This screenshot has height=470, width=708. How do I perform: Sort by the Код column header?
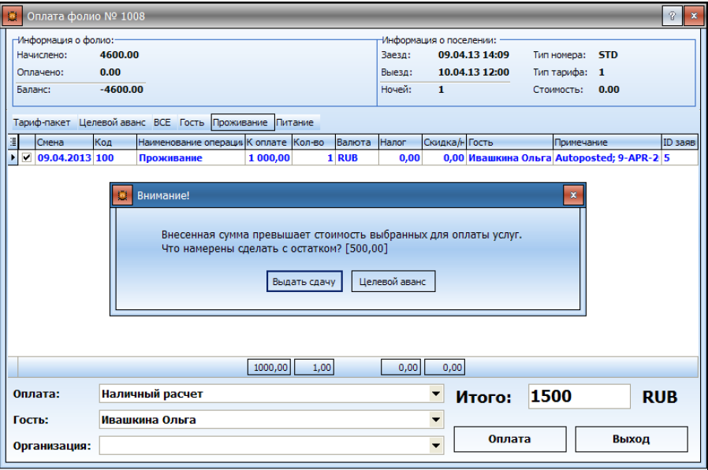coord(114,142)
